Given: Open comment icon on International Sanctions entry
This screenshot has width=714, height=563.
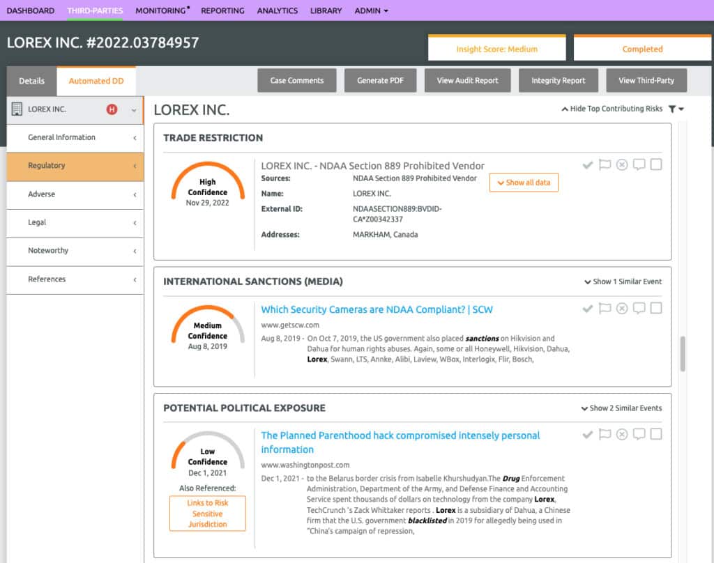Looking at the screenshot, I should (639, 309).
